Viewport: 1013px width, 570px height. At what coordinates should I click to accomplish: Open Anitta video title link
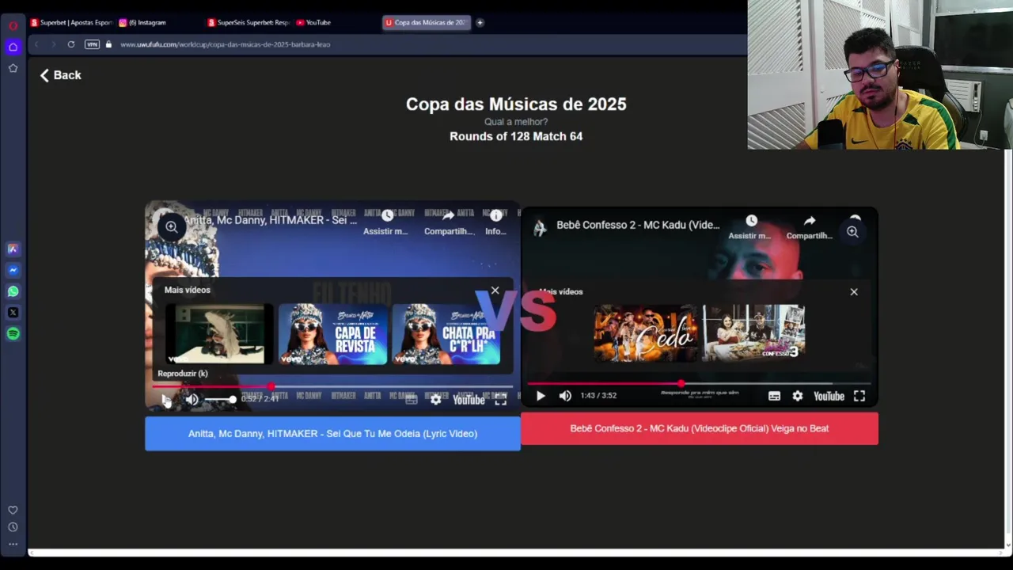271,220
